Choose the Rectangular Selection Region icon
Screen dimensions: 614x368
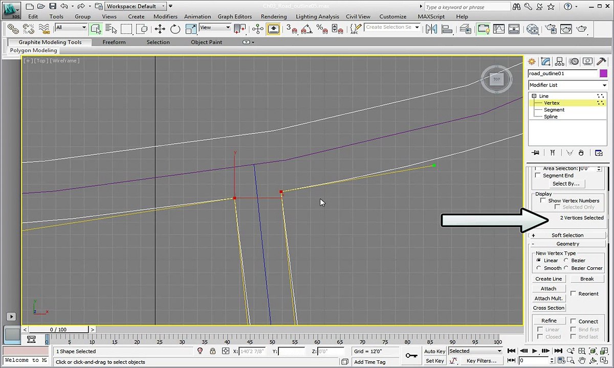pos(127,29)
